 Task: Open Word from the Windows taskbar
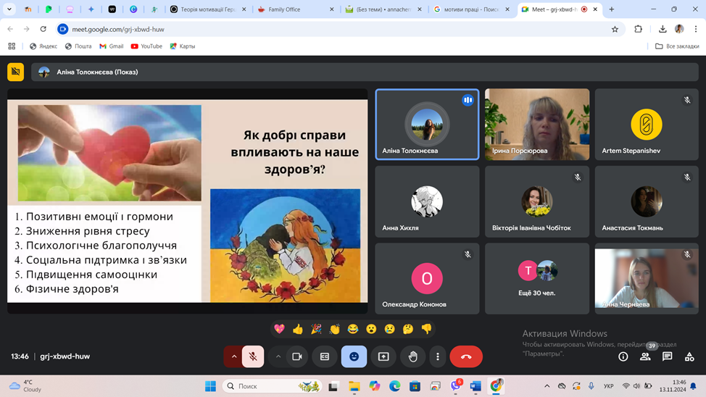coord(475,386)
